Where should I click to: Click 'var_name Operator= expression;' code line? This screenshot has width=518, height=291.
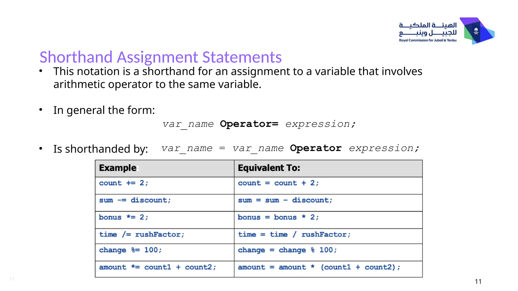click(x=259, y=124)
